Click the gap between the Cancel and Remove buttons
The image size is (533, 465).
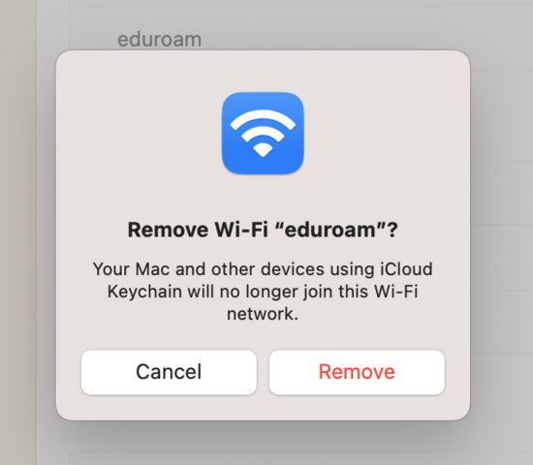click(263, 372)
